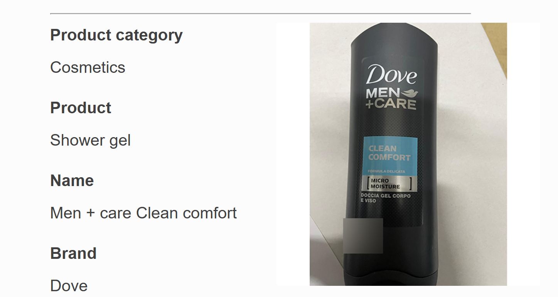Click the Brand heading label
This screenshot has height=297, width=558.
pyautogui.click(x=73, y=253)
